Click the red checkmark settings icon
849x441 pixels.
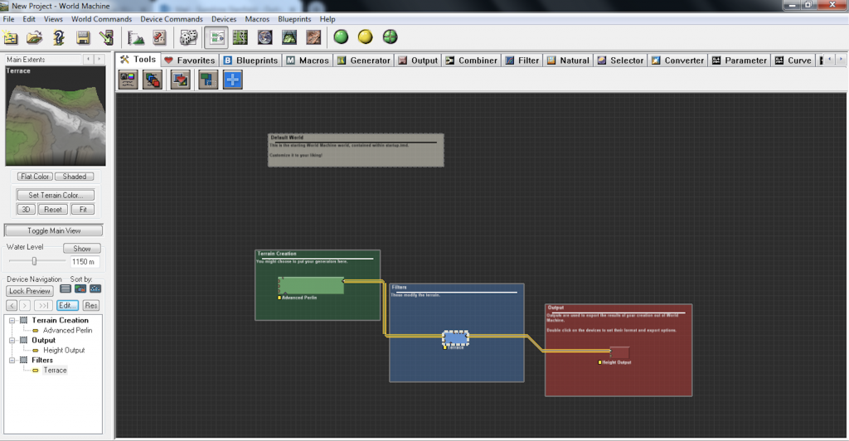pos(159,37)
